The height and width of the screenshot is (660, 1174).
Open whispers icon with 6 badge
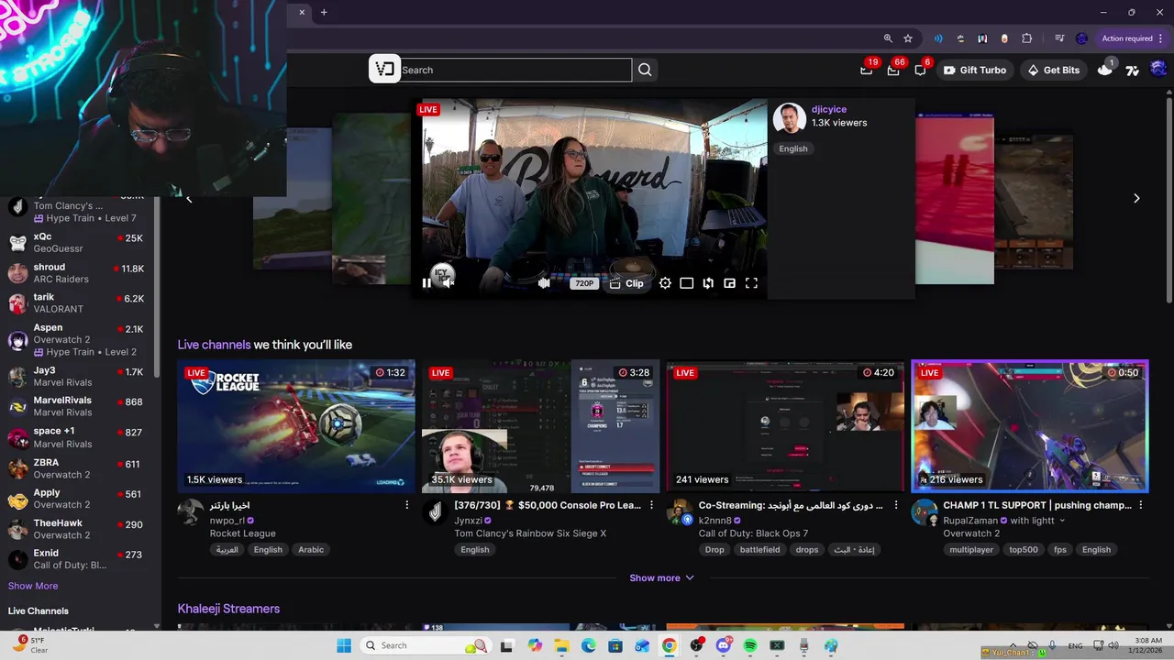pyautogui.click(x=920, y=70)
